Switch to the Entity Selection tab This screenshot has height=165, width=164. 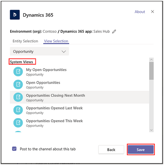point(25,41)
